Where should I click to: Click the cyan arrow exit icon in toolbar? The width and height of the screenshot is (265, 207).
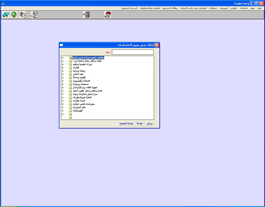click(6, 15)
